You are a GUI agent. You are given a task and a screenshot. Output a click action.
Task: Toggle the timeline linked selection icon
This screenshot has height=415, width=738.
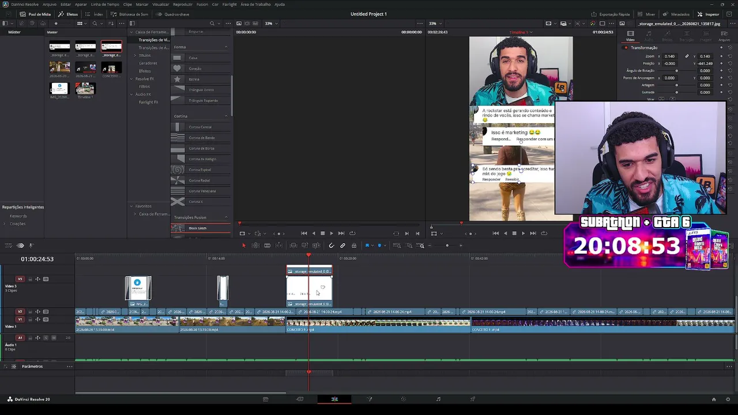coord(342,246)
